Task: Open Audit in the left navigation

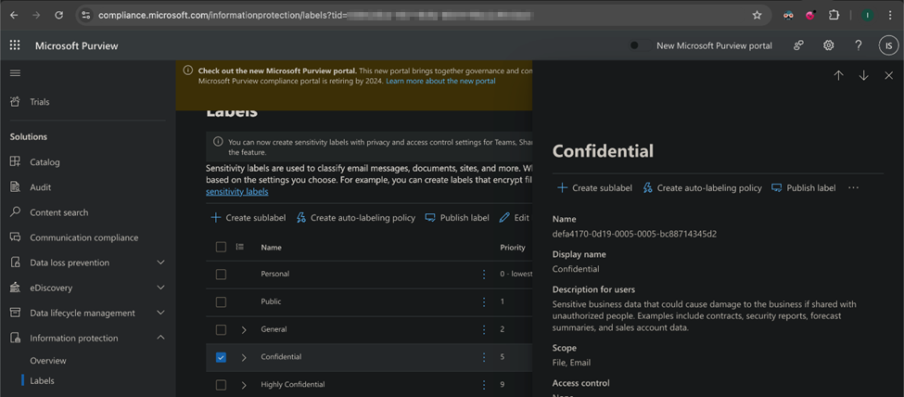Action: [40, 187]
